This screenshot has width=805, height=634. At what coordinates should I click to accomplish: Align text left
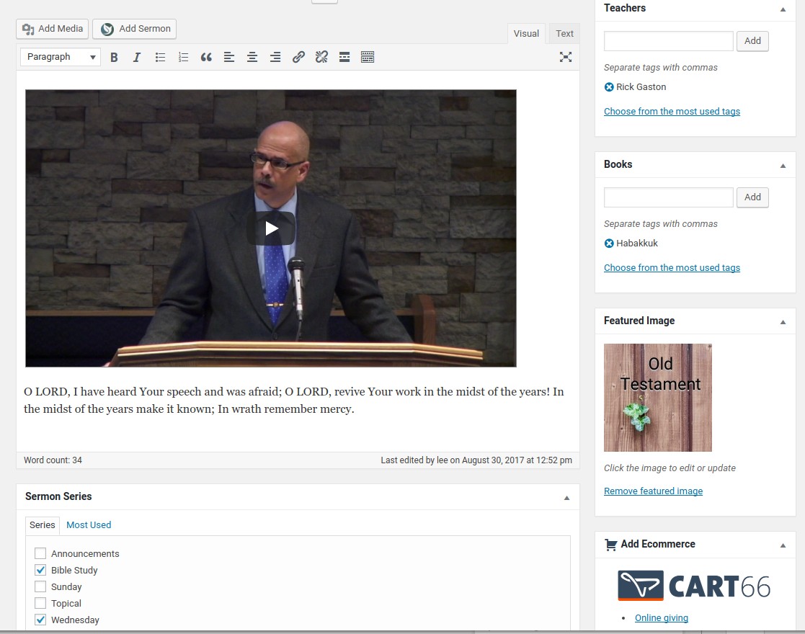(229, 57)
